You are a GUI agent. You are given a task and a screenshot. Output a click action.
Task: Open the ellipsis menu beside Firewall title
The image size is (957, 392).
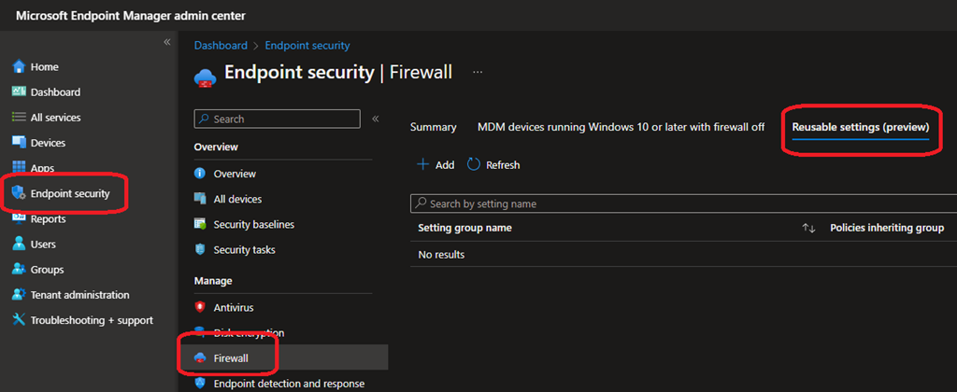click(x=478, y=72)
